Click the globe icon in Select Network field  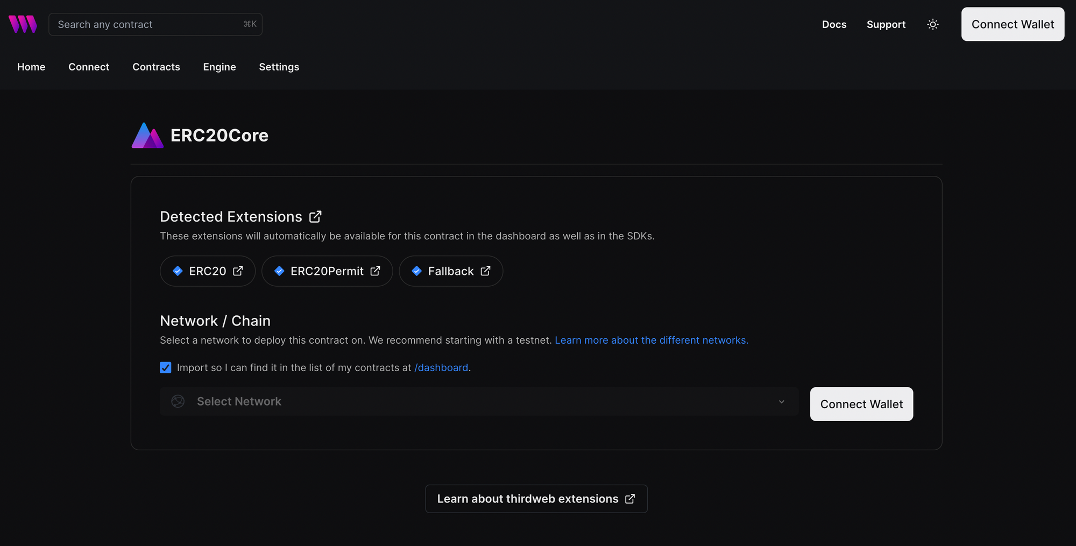point(178,401)
